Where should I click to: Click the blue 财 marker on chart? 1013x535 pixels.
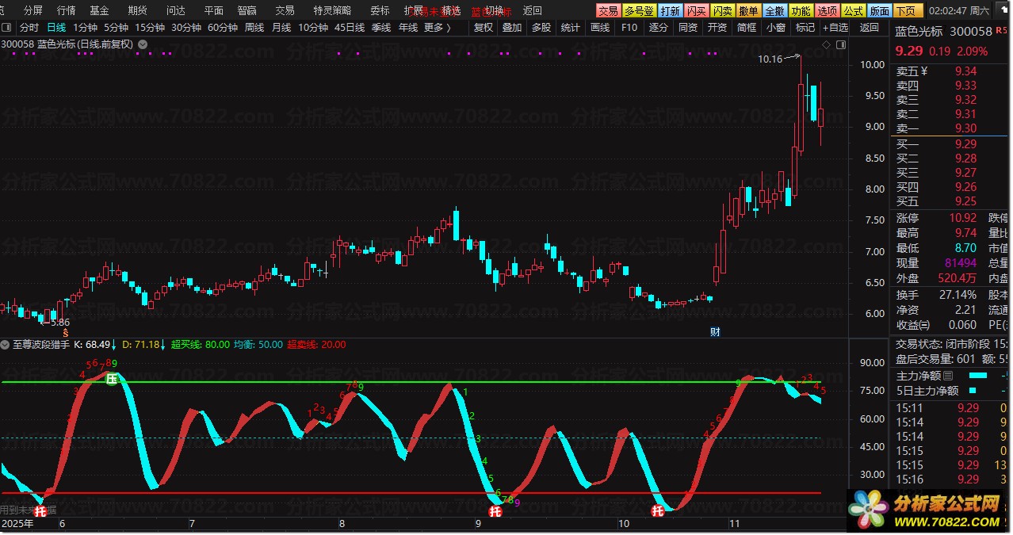click(715, 331)
